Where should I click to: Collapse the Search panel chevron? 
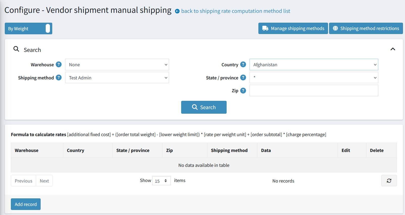[393, 49]
